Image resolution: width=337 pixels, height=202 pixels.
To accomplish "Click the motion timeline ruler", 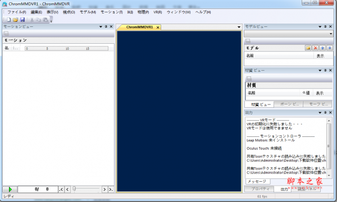I will point(66,48).
